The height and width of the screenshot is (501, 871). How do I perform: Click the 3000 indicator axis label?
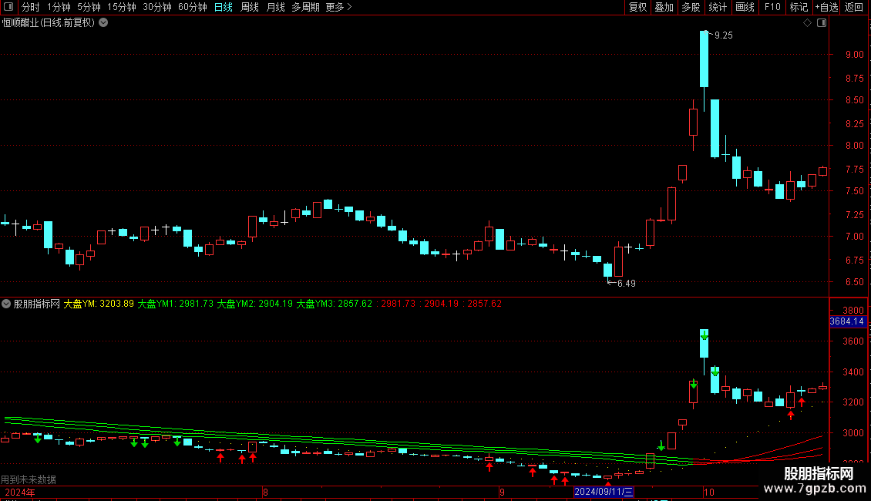(853, 432)
